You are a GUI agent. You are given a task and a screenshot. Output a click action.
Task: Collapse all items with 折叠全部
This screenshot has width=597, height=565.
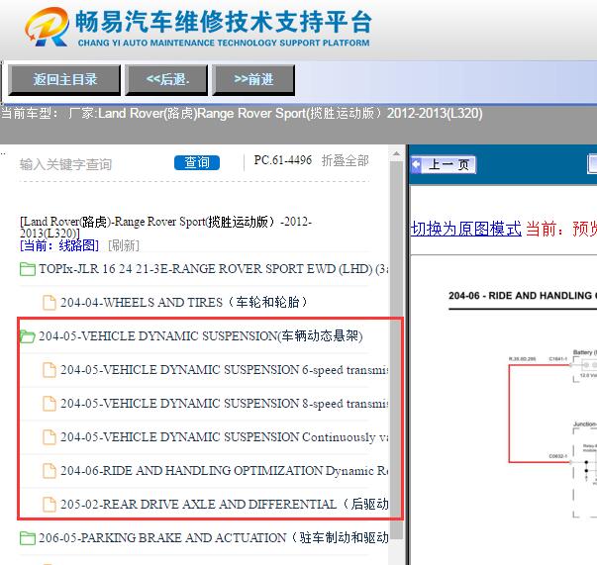(345, 161)
